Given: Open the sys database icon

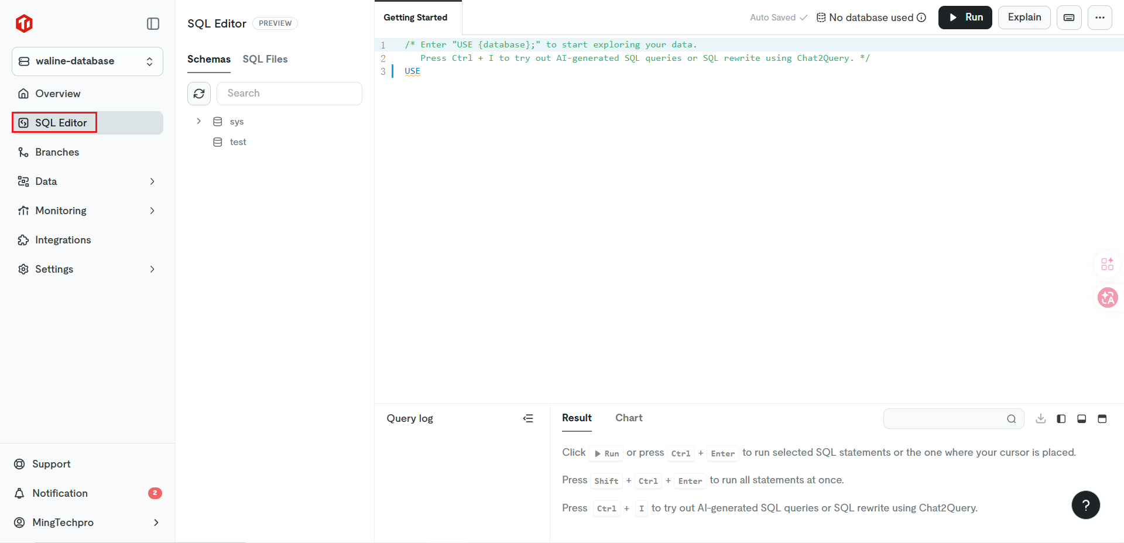Looking at the screenshot, I should click(x=218, y=122).
